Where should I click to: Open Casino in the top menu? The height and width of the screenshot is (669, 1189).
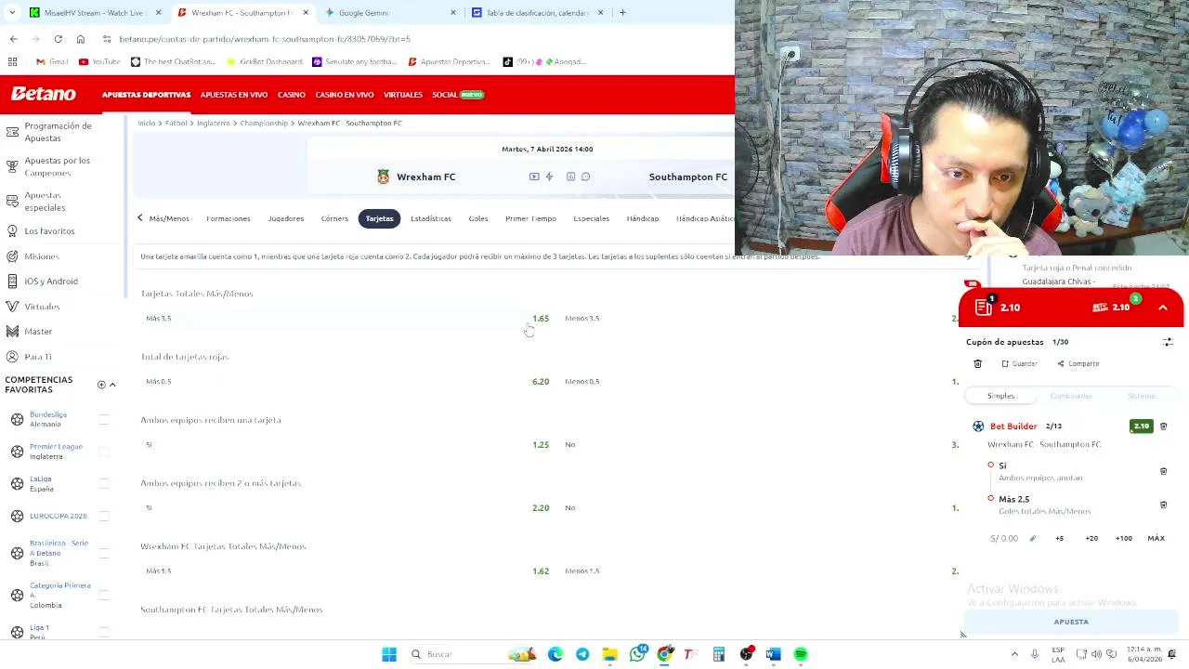(291, 95)
